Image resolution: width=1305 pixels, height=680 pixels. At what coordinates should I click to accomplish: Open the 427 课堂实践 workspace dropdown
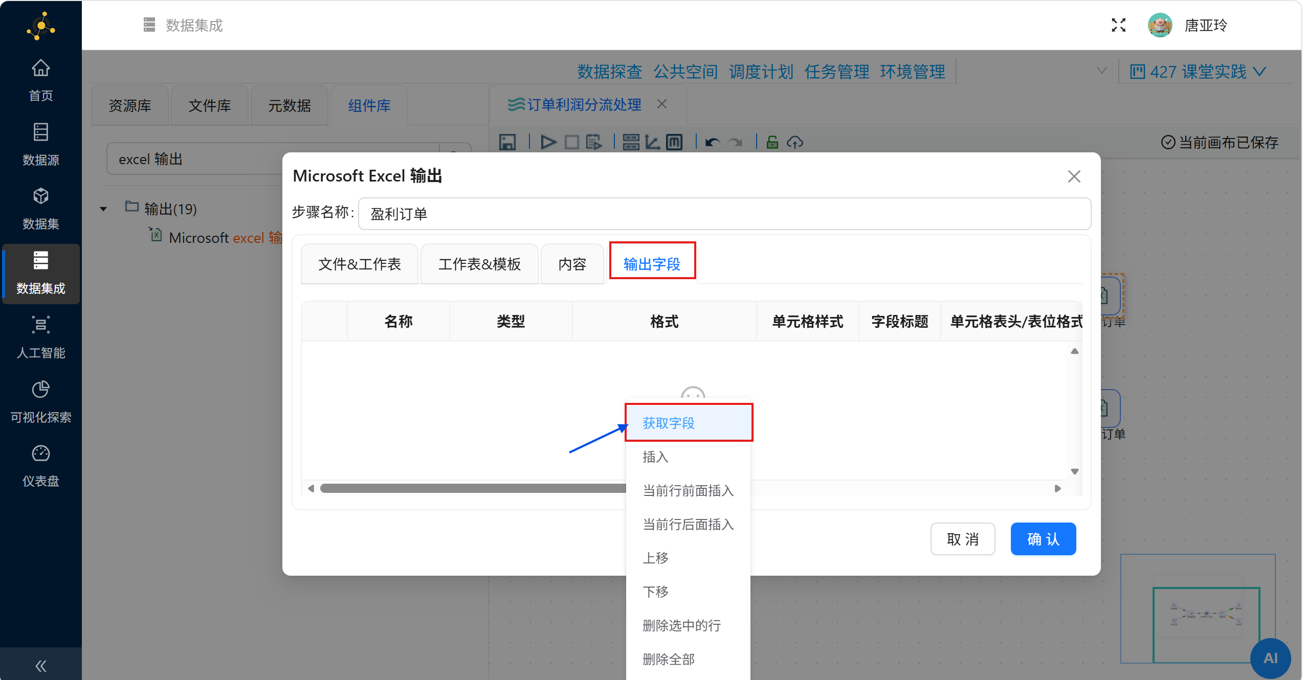click(1197, 72)
